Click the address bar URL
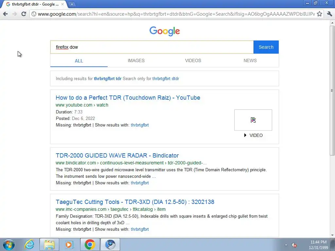 (176, 14)
